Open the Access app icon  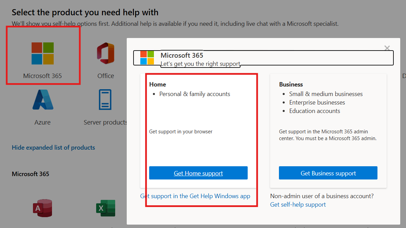point(42,208)
